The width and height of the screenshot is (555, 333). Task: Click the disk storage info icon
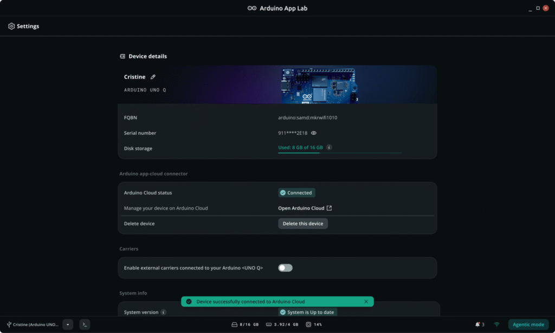coord(329,147)
